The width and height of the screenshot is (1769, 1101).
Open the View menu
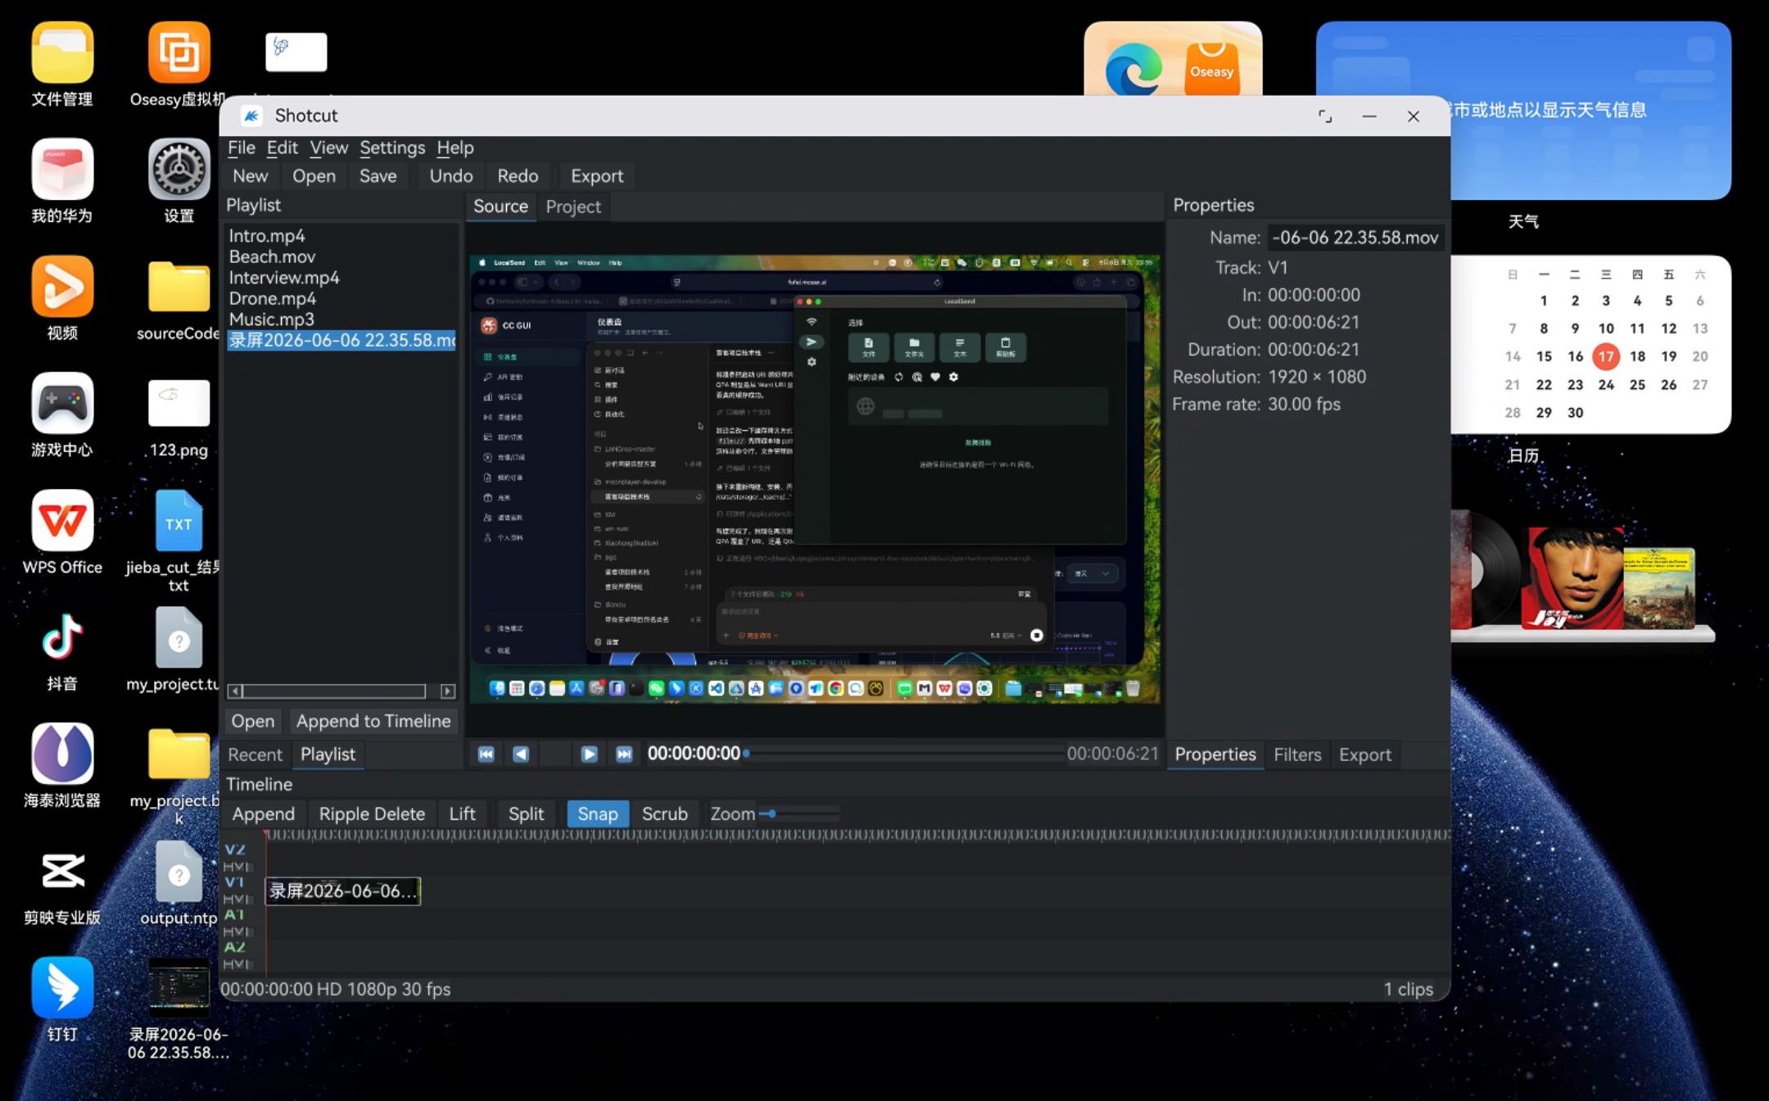point(328,147)
